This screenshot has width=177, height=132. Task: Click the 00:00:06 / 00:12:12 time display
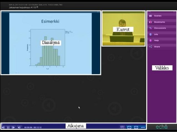(33, 127)
